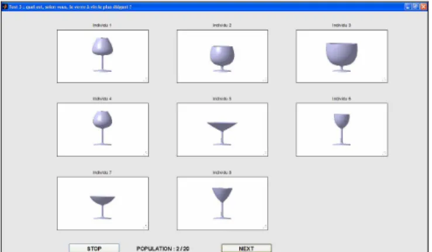This screenshot has height=252, width=432.
Task: Click the Individu 7 label
Action: point(102,173)
